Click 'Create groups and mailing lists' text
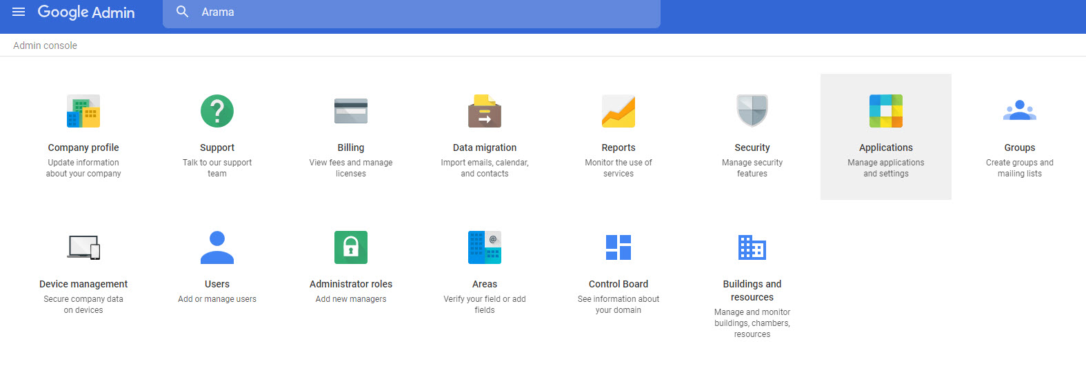This screenshot has width=1086, height=377. pos(1020,168)
